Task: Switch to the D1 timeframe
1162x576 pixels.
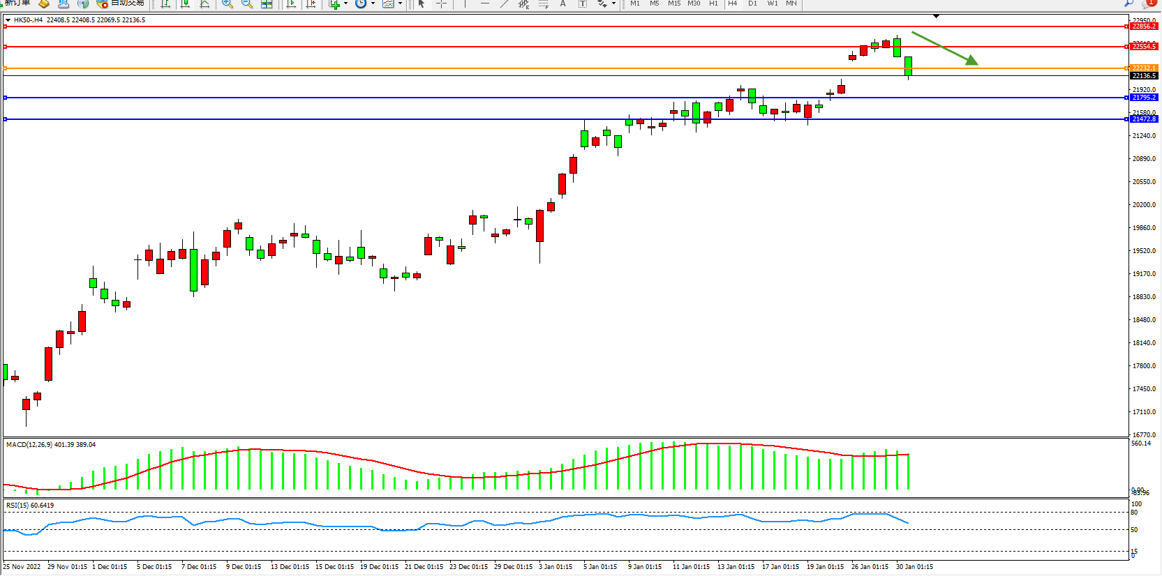Action: pyautogui.click(x=752, y=3)
